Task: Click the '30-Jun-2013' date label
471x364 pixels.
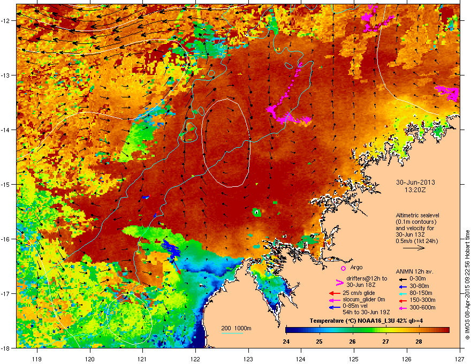Action: point(415,183)
